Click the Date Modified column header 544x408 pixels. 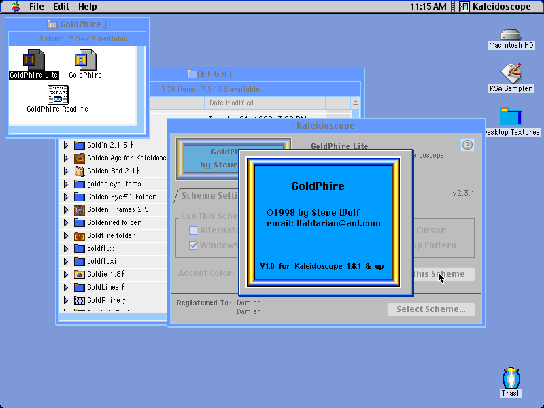[x=265, y=103]
